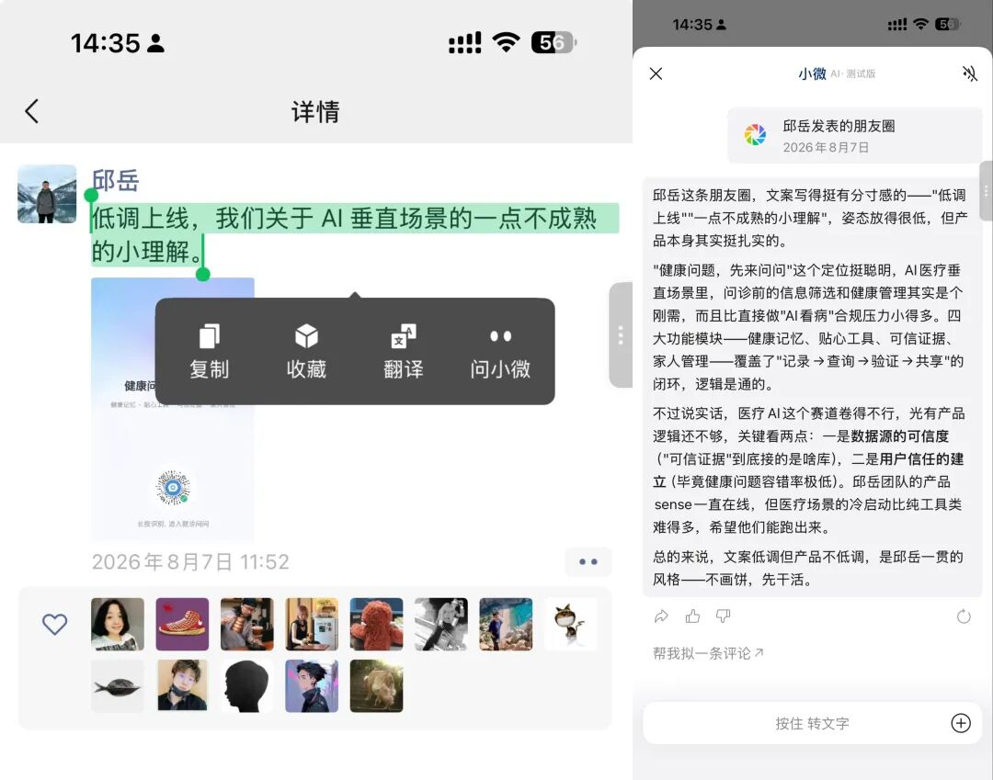The height and width of the screenshot is (780, 993).
Task: Choose 收藏 in the selection popup
Action: pyautogui.click(x=306, y=351)
